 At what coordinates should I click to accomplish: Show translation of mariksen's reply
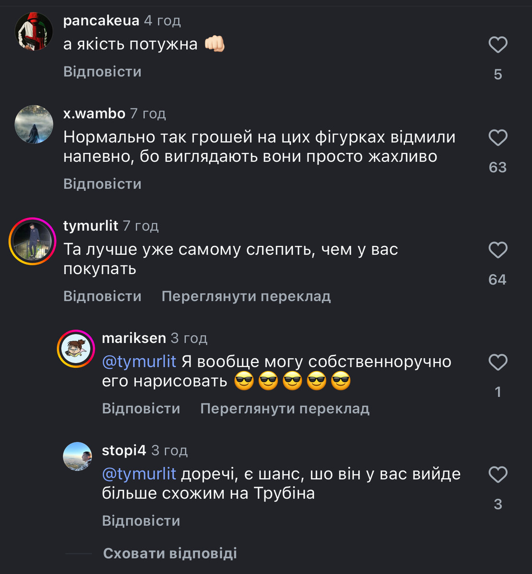(285, 408)
